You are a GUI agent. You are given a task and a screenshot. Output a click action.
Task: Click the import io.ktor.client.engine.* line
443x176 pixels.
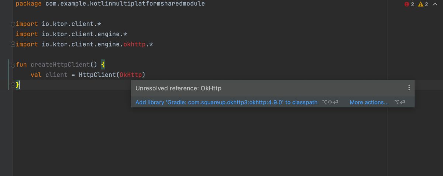[x=71, y=34]
